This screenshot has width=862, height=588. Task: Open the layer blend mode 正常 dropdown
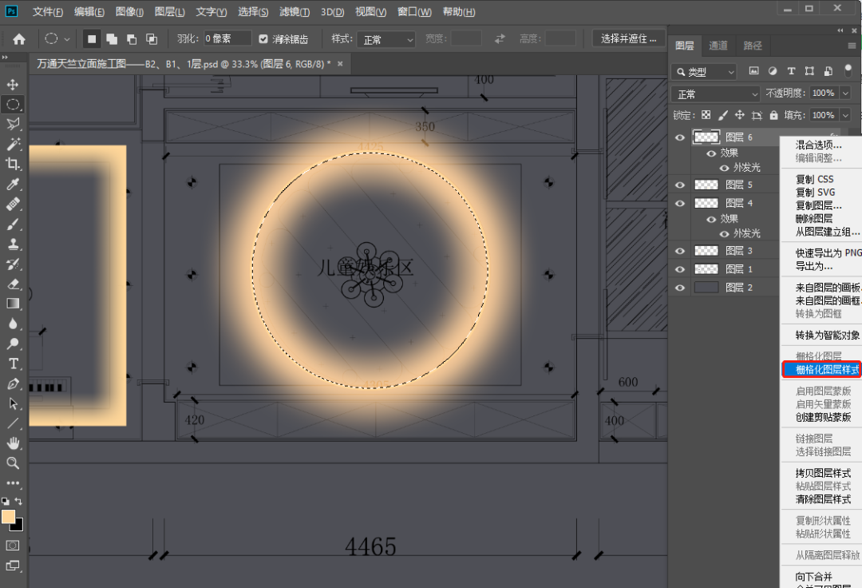click(x=715, y=94)
